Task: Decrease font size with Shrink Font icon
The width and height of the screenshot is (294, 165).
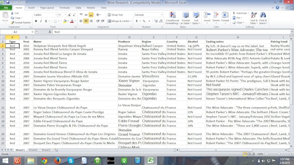Action: (74, 15)
